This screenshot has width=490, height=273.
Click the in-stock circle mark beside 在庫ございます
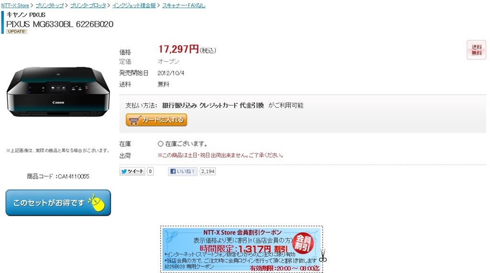(x=161, y=144)
